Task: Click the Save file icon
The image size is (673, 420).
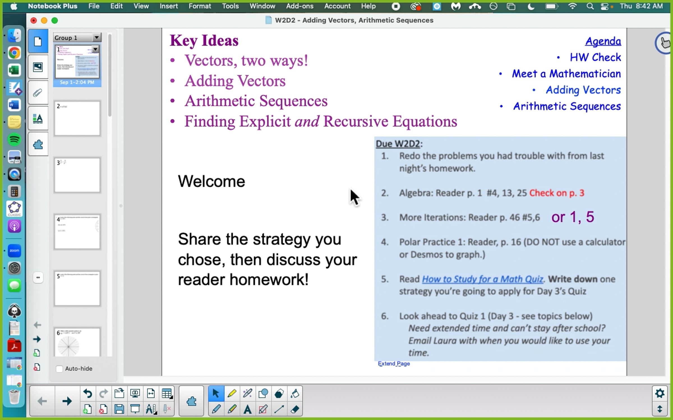Action: point(119,410)
